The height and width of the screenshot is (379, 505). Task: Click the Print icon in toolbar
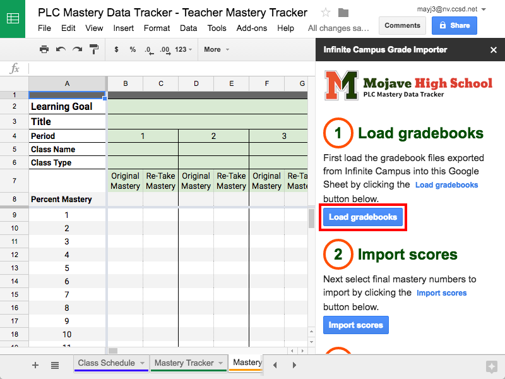point(44,49)
